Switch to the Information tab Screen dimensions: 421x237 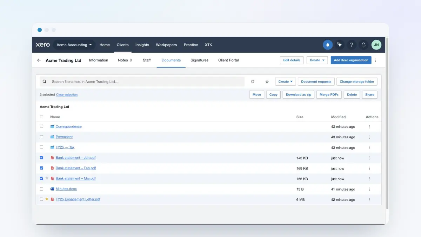coord(99,60)
